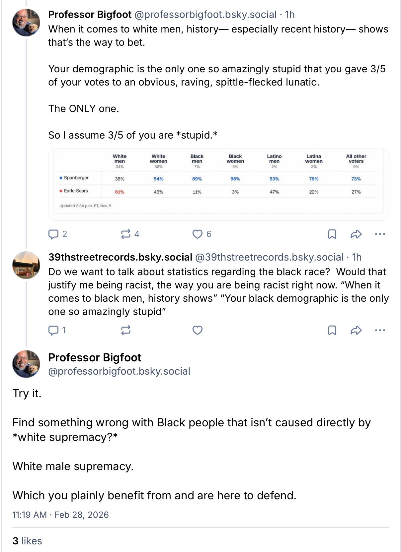The image size is (401, 552).
Task: Bookmark the 39thstreetrecords reply
Action: (x=332, y=330)
